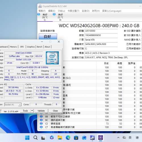The height and width of the screenshot is (142, 142).
Task: Open the 磁碟(D) menu
Action: [86, 11]
